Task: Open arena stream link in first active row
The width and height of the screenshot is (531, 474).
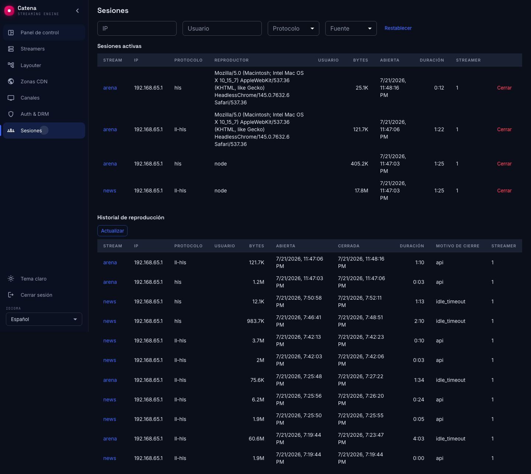Action: pos(110,88)
